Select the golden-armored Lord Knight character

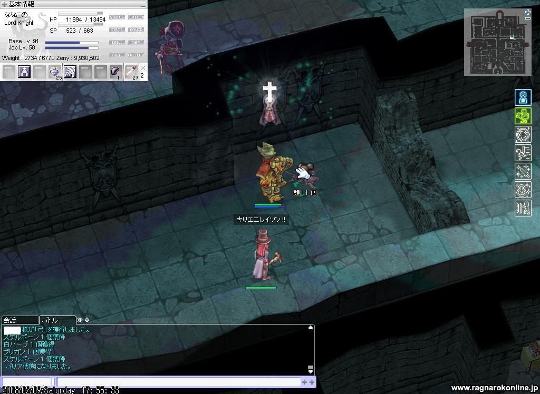click(273, 173)
